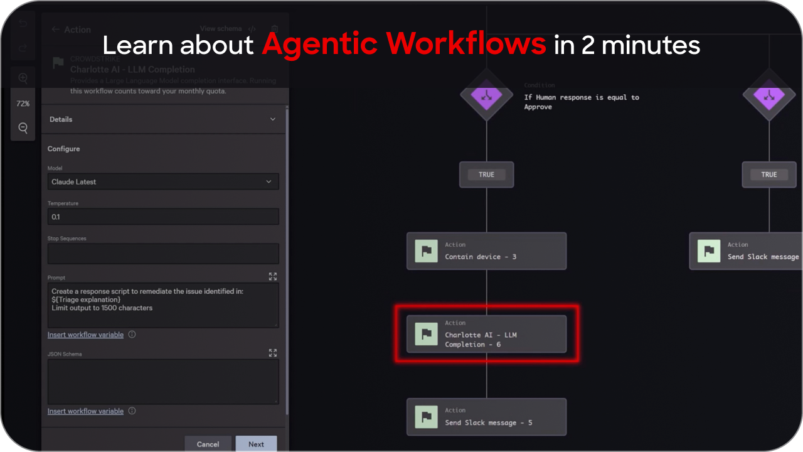Click into the Temperature input field
Viewport: 803px width, 452px height.
point(163,217)
